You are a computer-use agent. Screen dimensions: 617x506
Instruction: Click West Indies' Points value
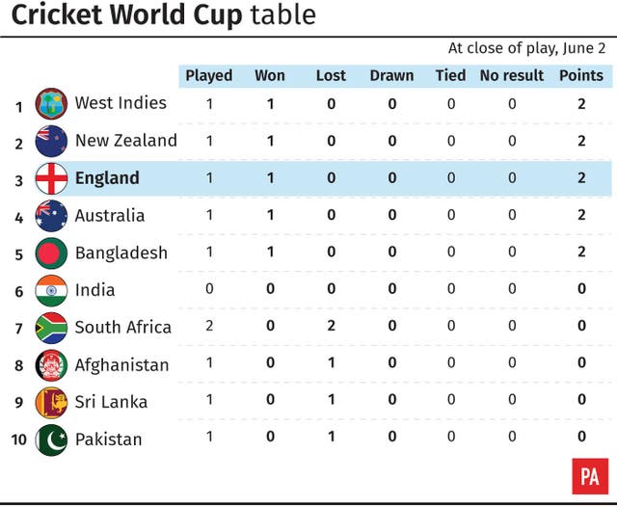(581, 104)
